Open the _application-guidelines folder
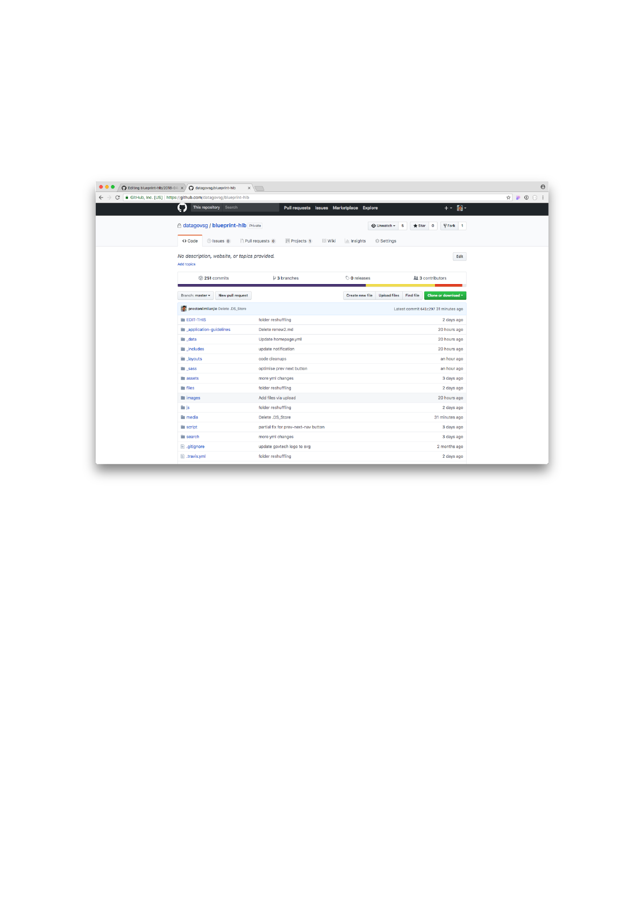 208,330
